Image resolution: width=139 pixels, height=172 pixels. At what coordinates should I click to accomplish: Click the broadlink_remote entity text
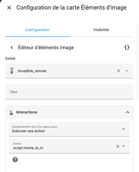32,71
